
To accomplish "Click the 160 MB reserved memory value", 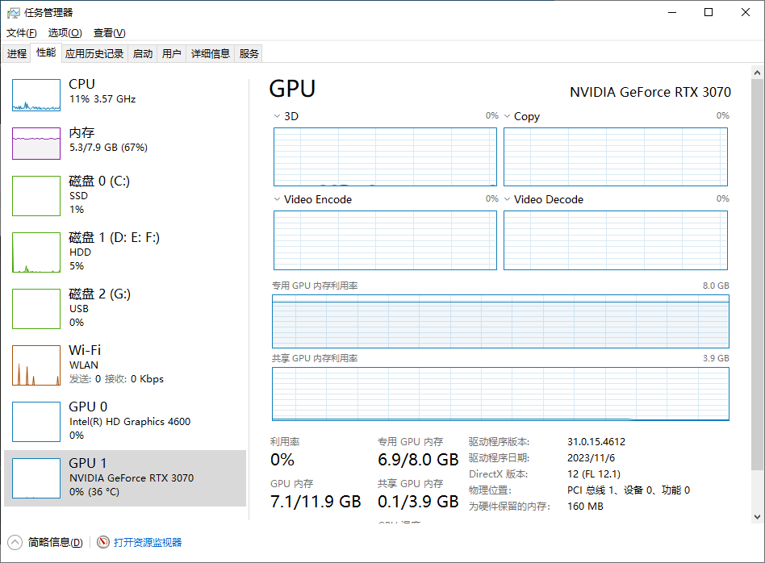I will (x=586, y=506).
